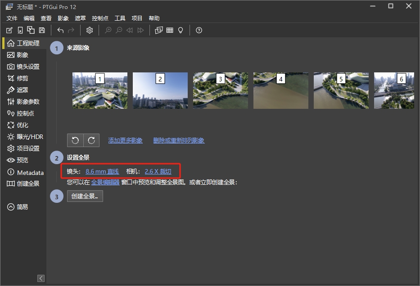This screenshot has height=286, width=420.
Task: Collapse the sidebar with the arrow button
Action: pyautogui.click(x=41, y=278)
